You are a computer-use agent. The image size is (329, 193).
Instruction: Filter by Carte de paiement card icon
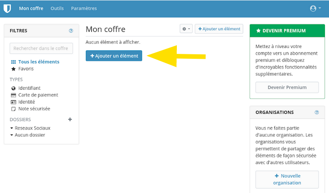[x=13, y=95]
